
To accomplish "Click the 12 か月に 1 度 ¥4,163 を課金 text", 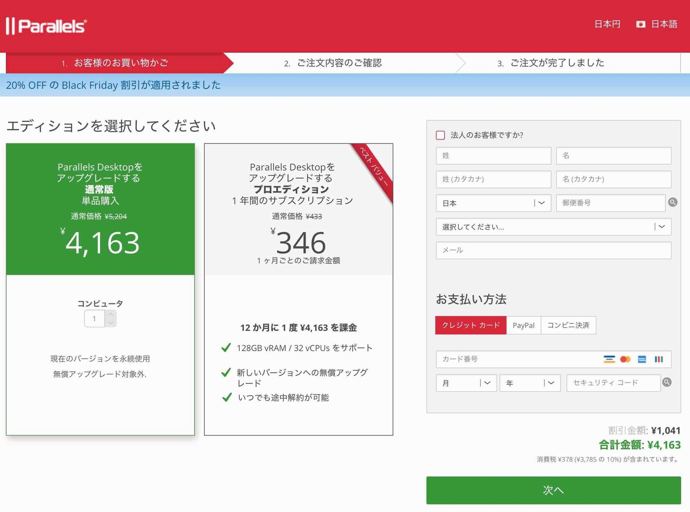I will click(x=299, y=328).
